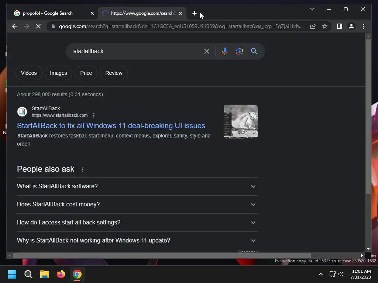Screen dimensions: 378x283
Task: Submit search with magnifier icon
Action: (x=254, y=51)
